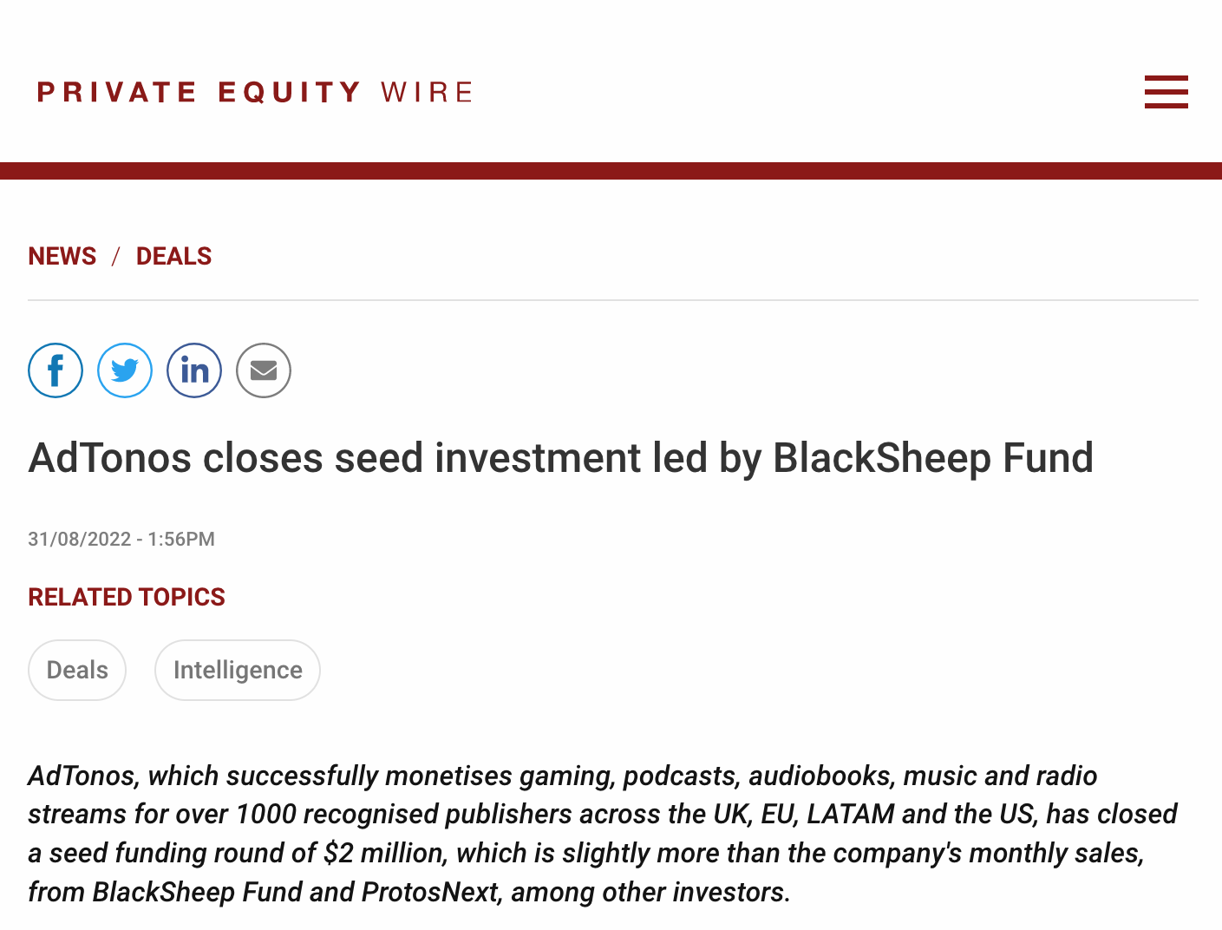
Task: Click the AdTonos article headline
Action: 560,457
